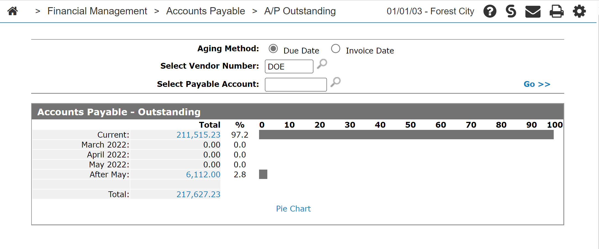
Task: Open A/P Outstanding breadcrumb
Action: point(300,11)
